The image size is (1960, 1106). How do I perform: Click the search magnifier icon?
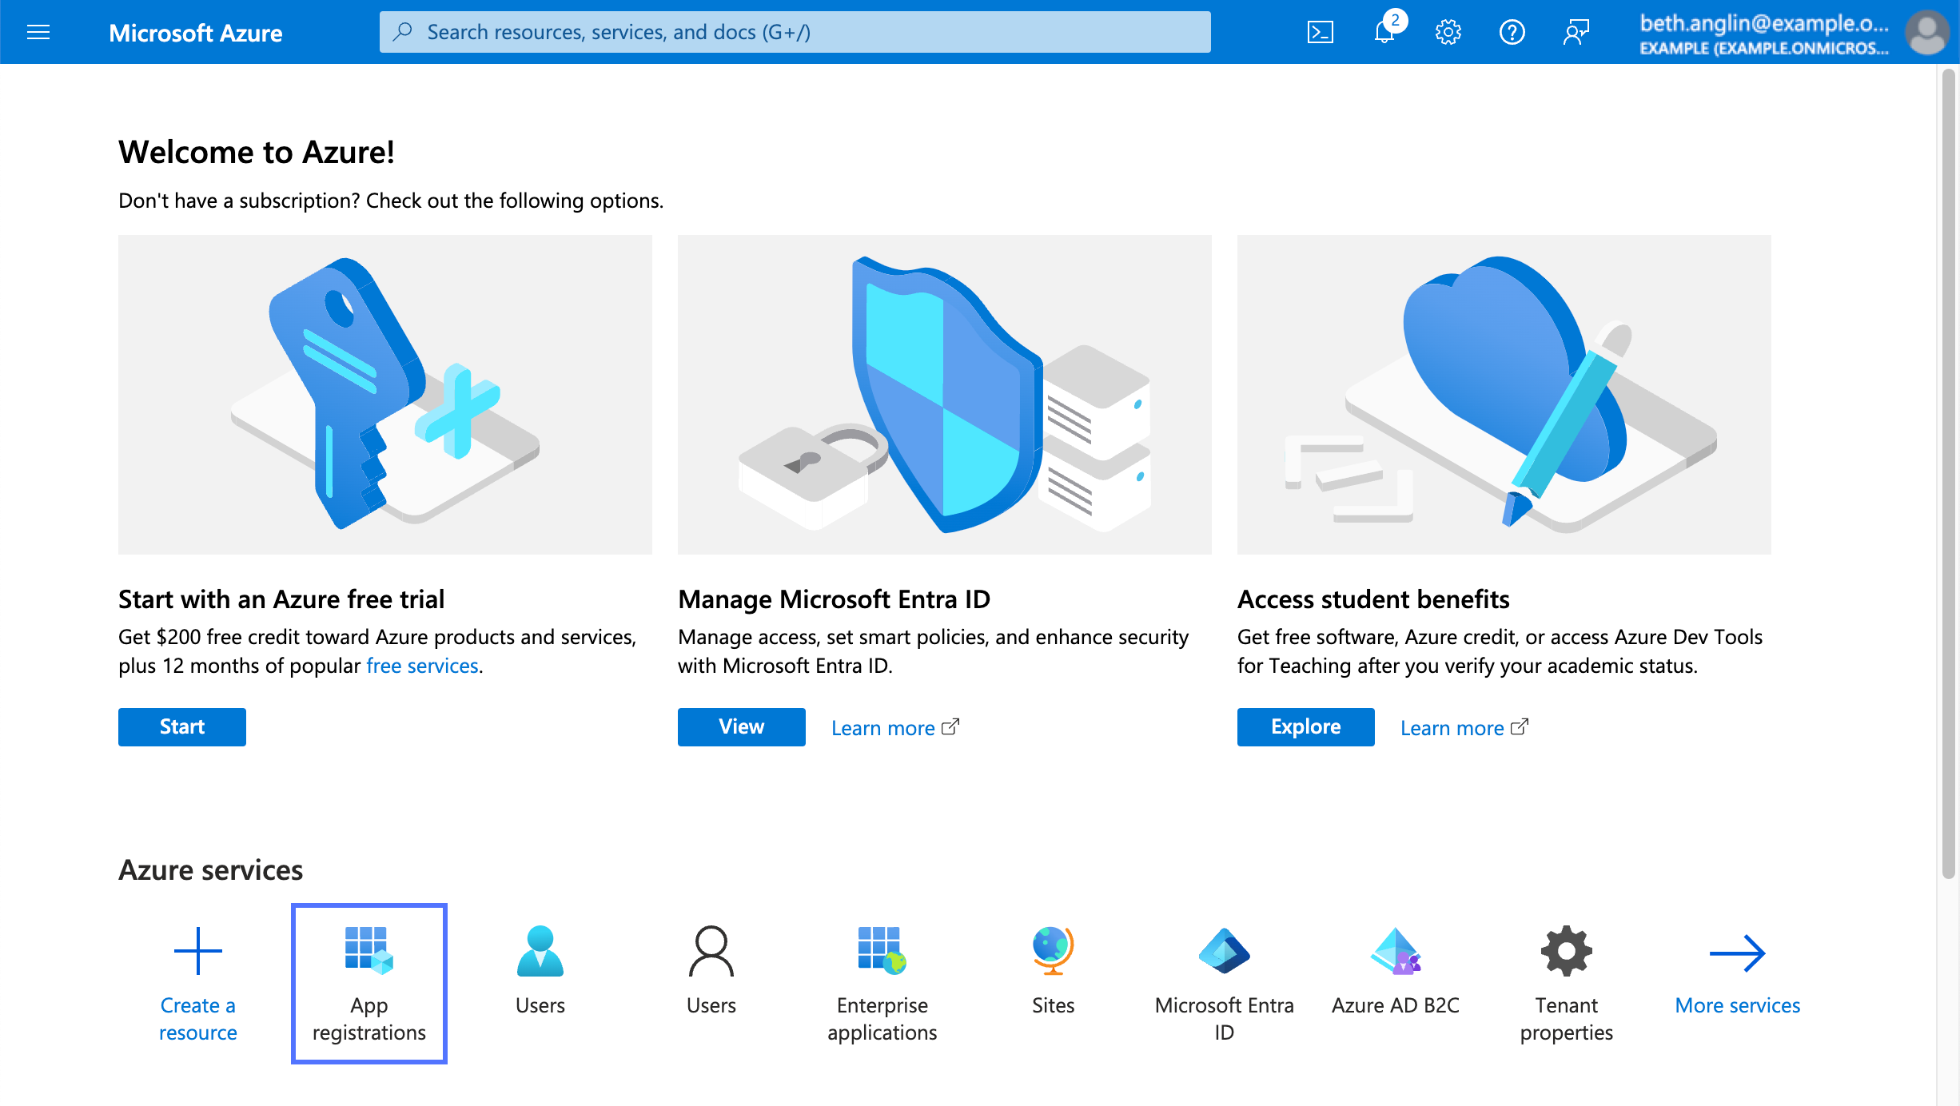[x=404, y=31]
